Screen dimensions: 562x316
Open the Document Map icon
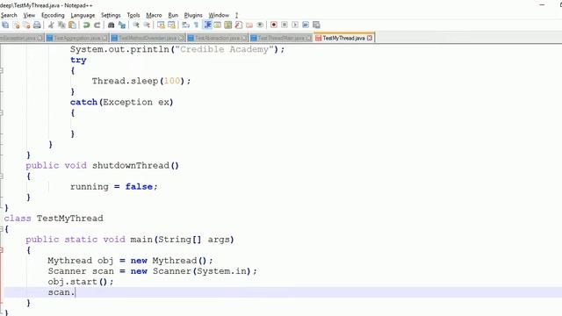click(227, 25)
